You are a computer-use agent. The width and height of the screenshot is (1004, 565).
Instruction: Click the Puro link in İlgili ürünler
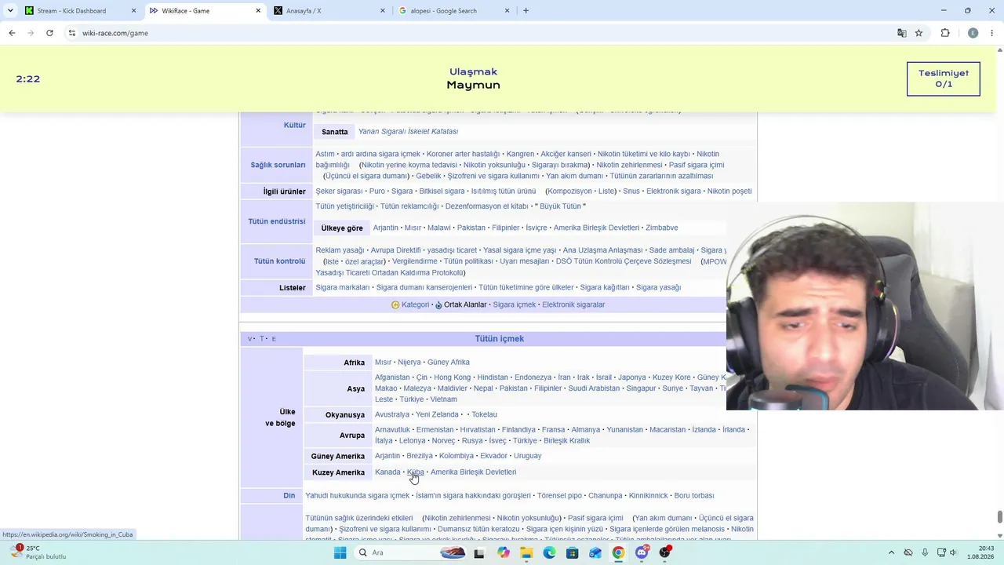tap(377, 191)
